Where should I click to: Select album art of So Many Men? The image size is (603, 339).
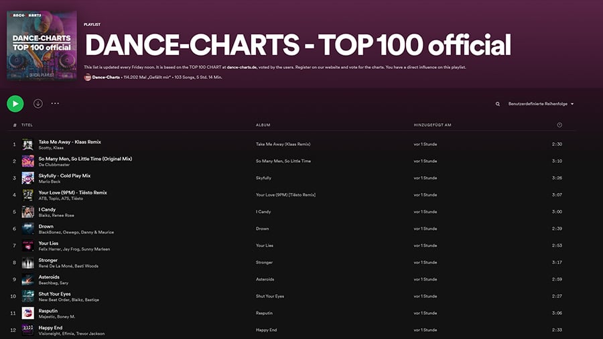27,161
